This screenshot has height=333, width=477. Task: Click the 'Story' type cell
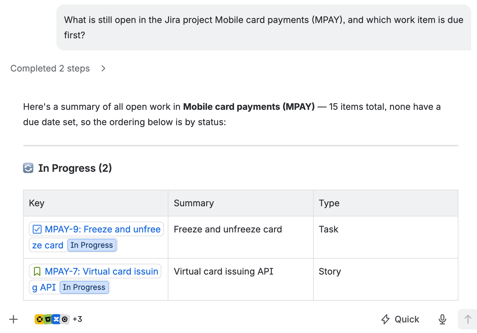coord(386,279)
